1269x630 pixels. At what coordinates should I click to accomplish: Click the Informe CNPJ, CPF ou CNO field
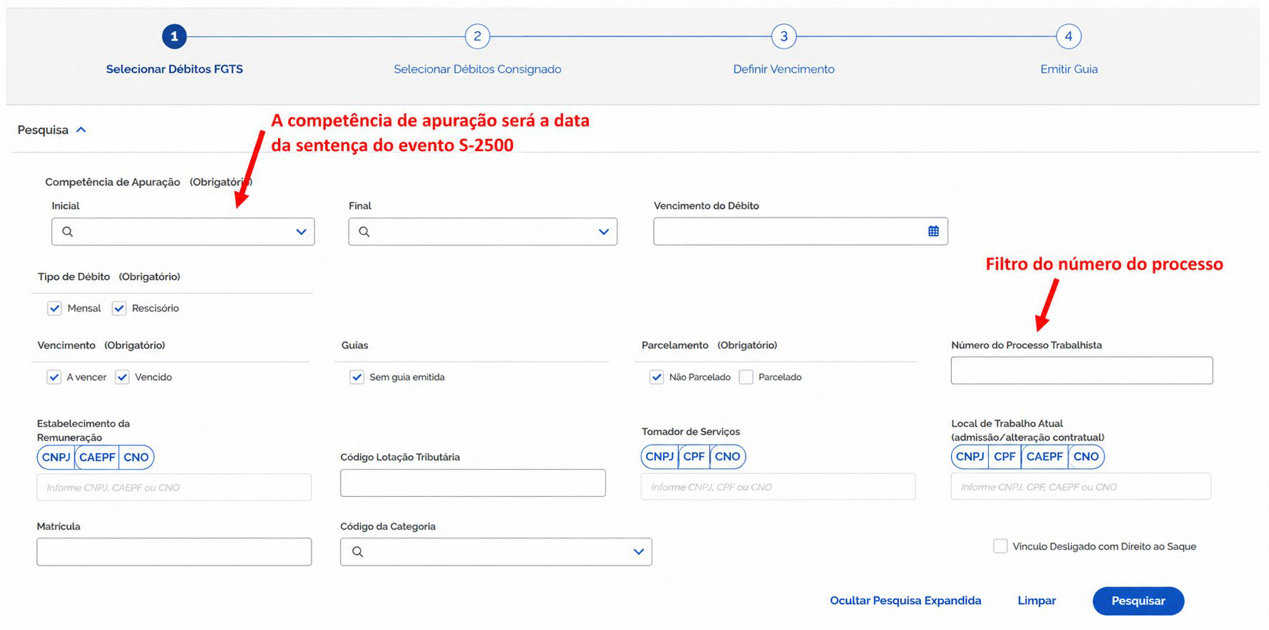(778, 487)
